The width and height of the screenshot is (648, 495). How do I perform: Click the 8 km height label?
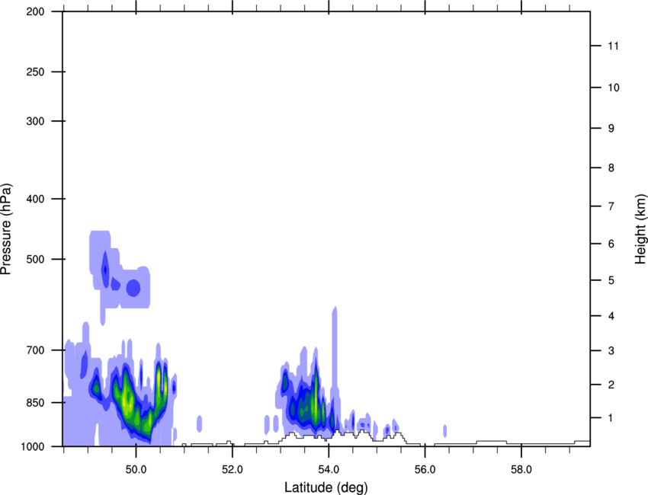tap(611, 168)
